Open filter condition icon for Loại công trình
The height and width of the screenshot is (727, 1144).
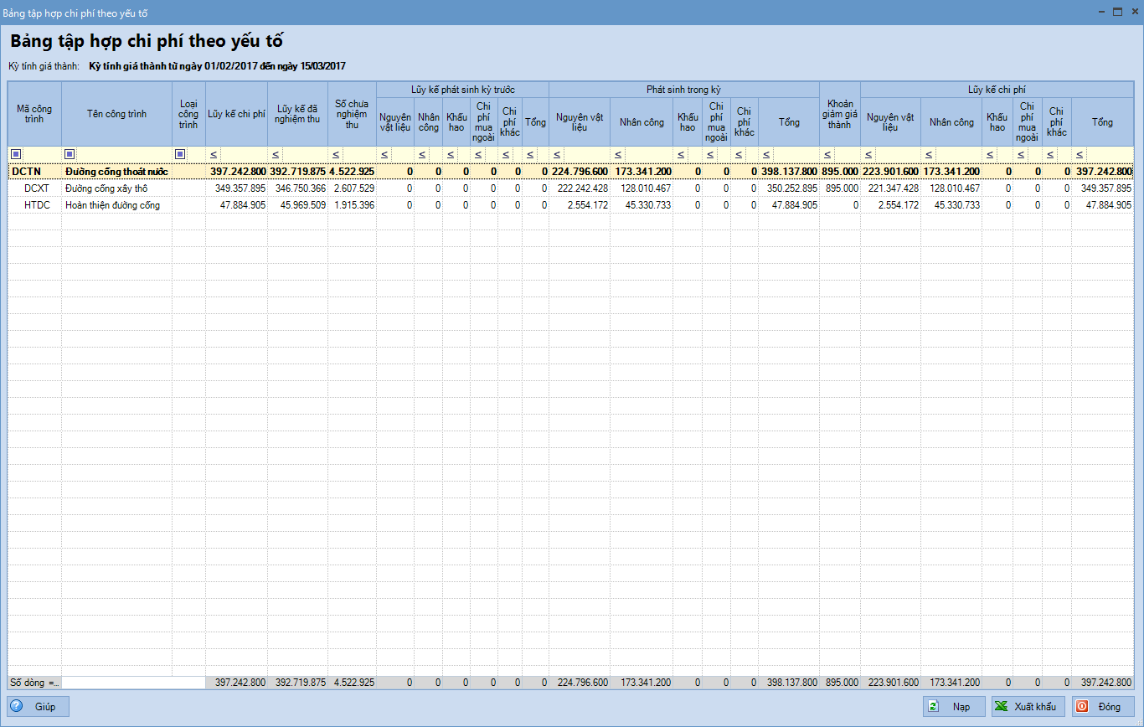click(x=180, y=154)
